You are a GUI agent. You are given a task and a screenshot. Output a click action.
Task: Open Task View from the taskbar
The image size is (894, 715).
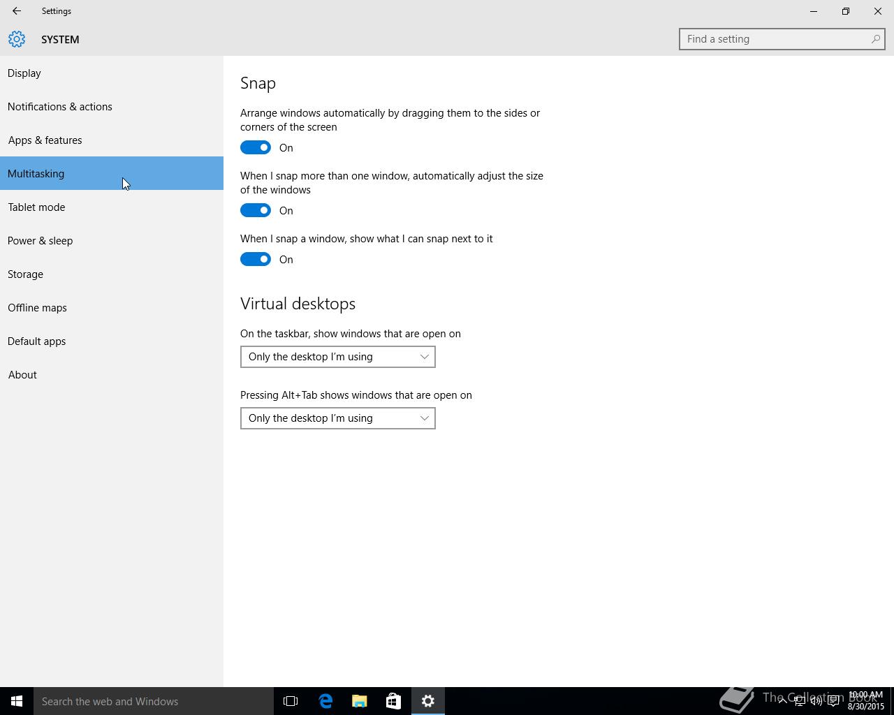[291, 701]
